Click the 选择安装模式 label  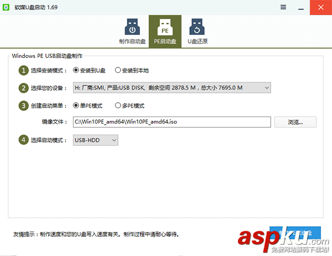49,71
